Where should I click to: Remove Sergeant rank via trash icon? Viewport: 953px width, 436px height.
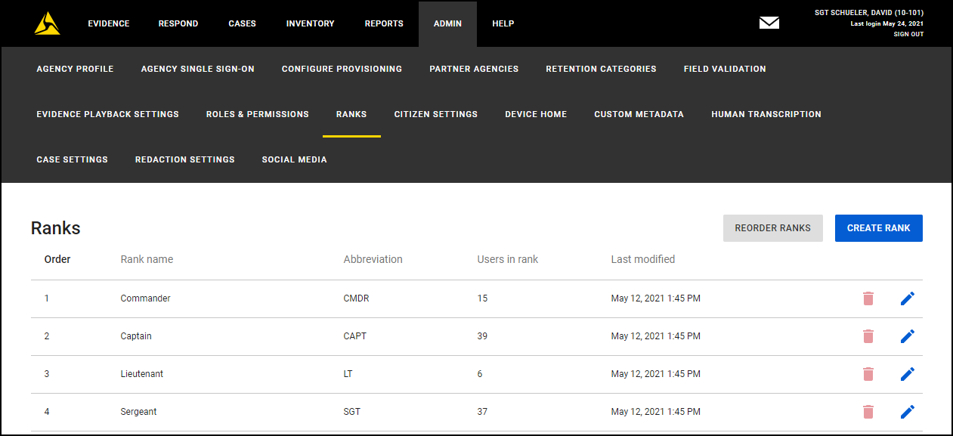click(x=868, y=412)
